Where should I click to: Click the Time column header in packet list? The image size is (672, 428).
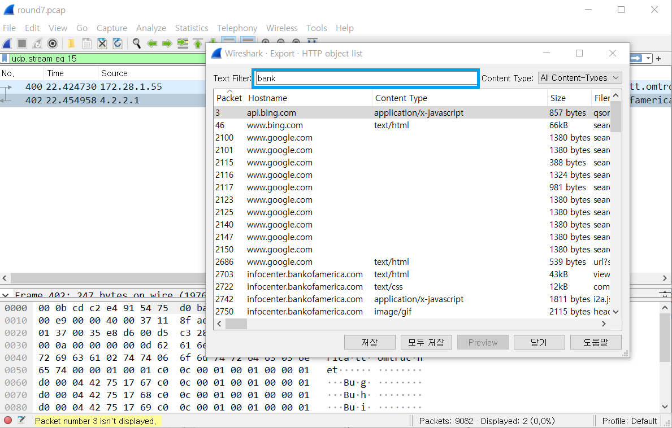click(71, 73)
